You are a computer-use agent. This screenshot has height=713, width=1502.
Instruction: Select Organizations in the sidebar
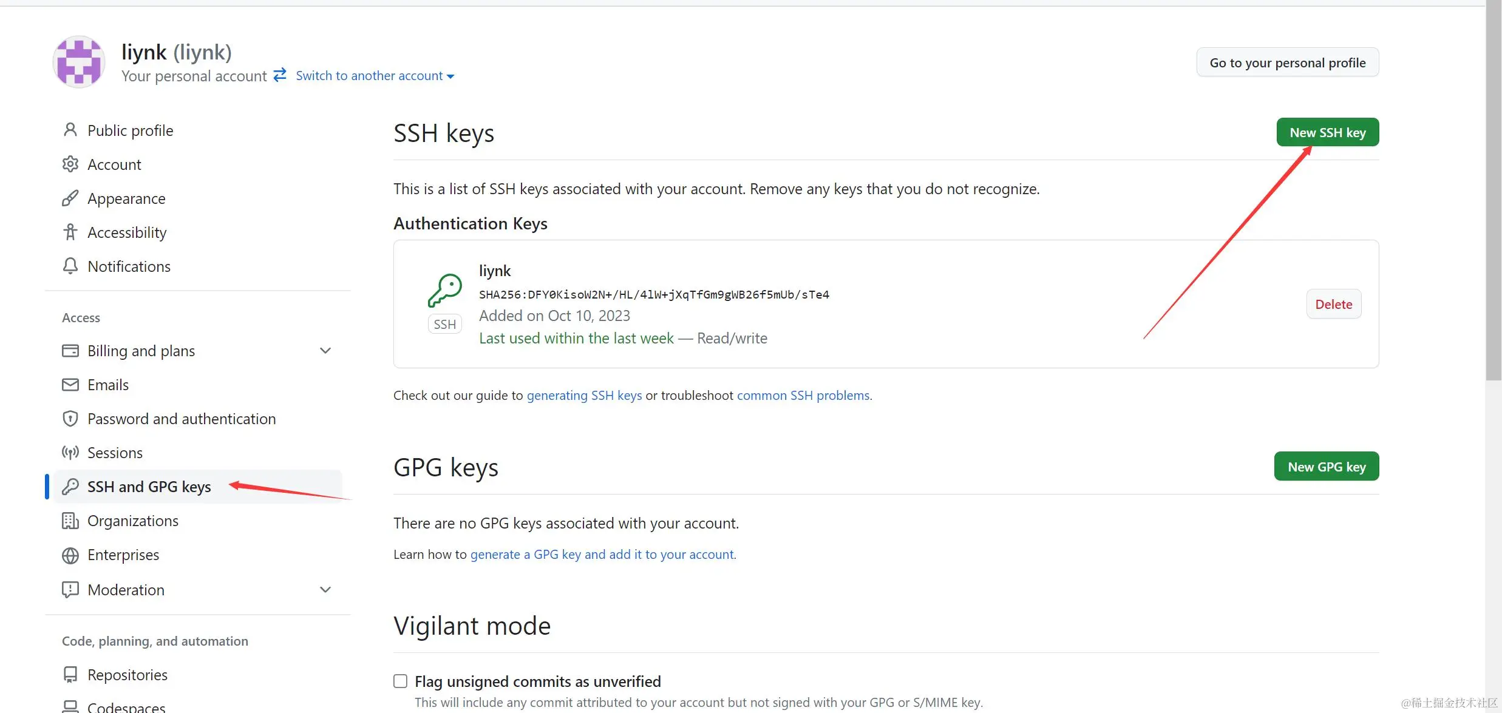coord(132,521)
